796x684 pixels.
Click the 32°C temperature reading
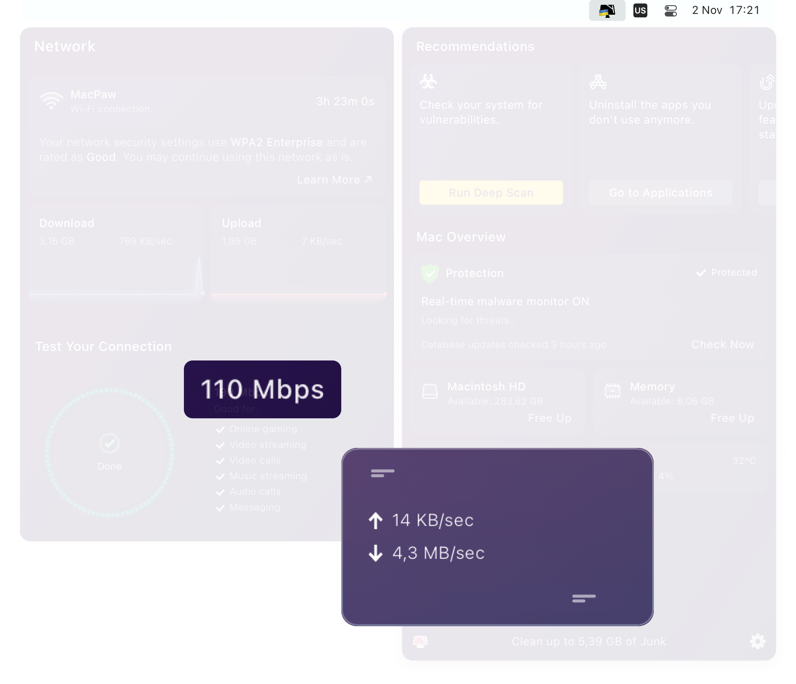[x=744, y=460]
